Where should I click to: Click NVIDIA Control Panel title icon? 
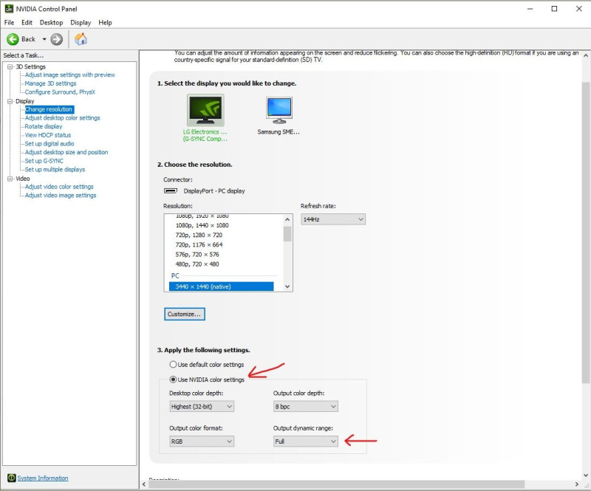[x=9, y=8]
